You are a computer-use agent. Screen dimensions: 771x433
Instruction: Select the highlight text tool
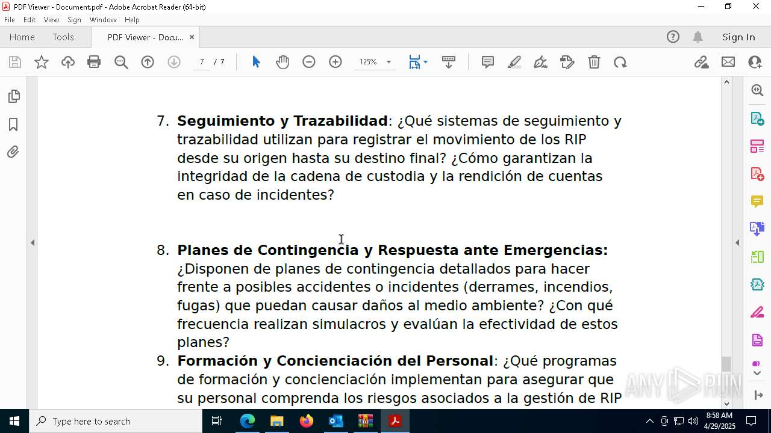click(514, 62)
